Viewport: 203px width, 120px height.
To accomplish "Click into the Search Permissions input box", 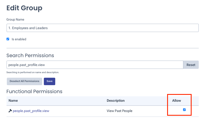I will [95, 65].
